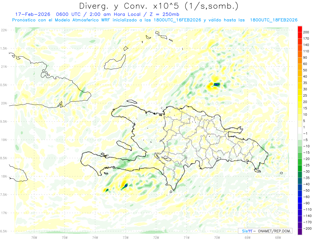Select the "1800UTC_18FEB2026" valid-until time
Image resolution: width=312 pixels, height=241 pixels.
point(274,20)
